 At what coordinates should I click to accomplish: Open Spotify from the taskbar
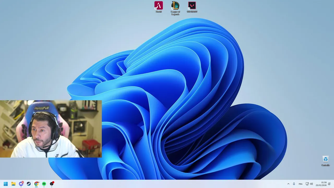pyautogui.click(x=44, y=184)
